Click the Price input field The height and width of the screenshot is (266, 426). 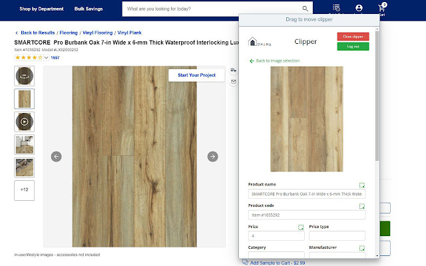coord(276,235)
